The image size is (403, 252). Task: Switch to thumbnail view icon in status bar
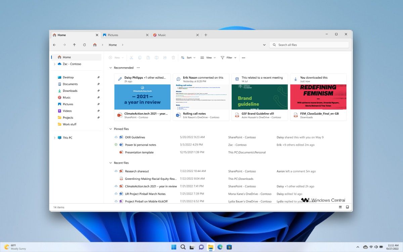coord(348,207)
